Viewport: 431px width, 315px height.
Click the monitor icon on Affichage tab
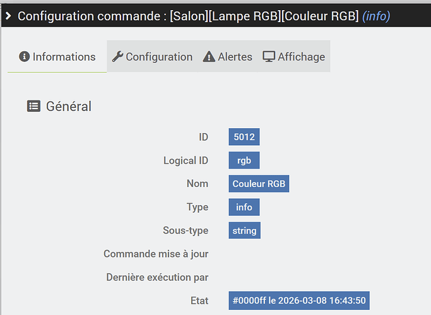click(269, 57)
